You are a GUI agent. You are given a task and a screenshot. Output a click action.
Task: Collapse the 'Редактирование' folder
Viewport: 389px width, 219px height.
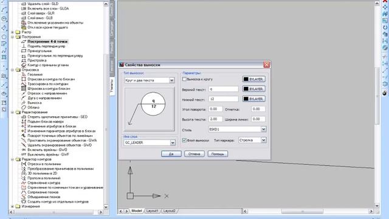[12, 112]
